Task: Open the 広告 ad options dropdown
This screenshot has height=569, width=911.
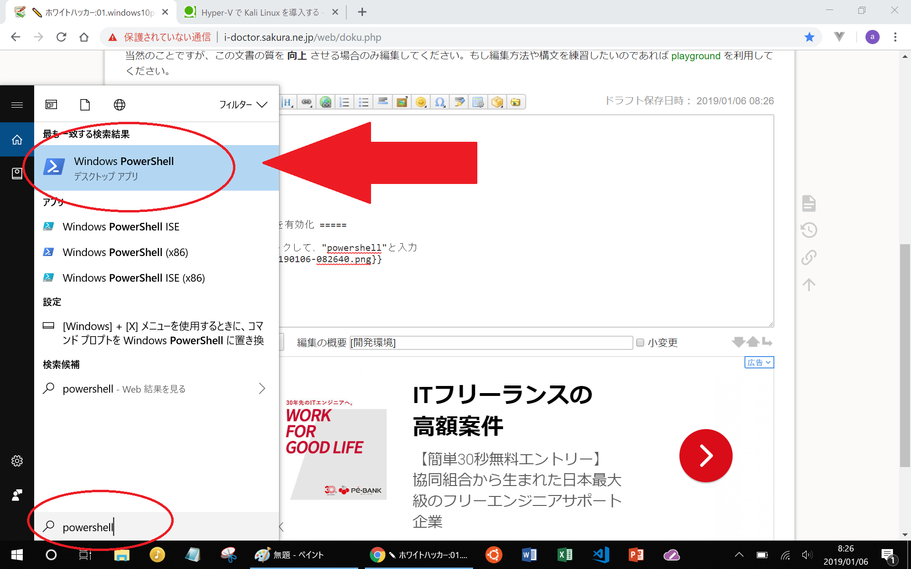Action: tap(759, 362)
